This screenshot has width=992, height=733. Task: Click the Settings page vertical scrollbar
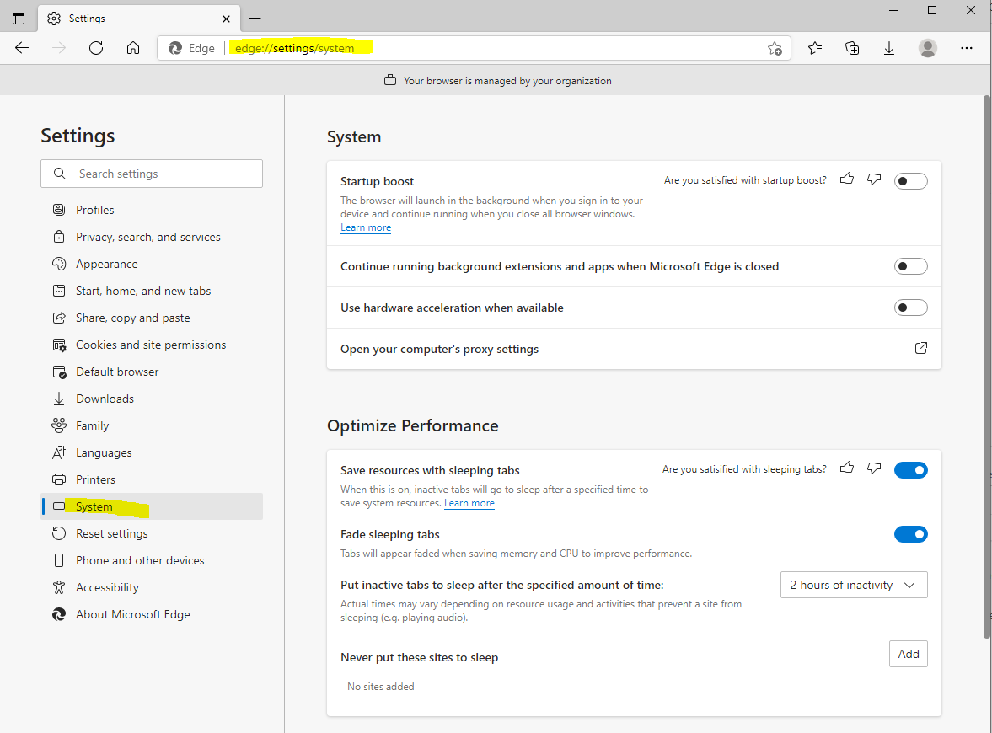click(986, 366)
